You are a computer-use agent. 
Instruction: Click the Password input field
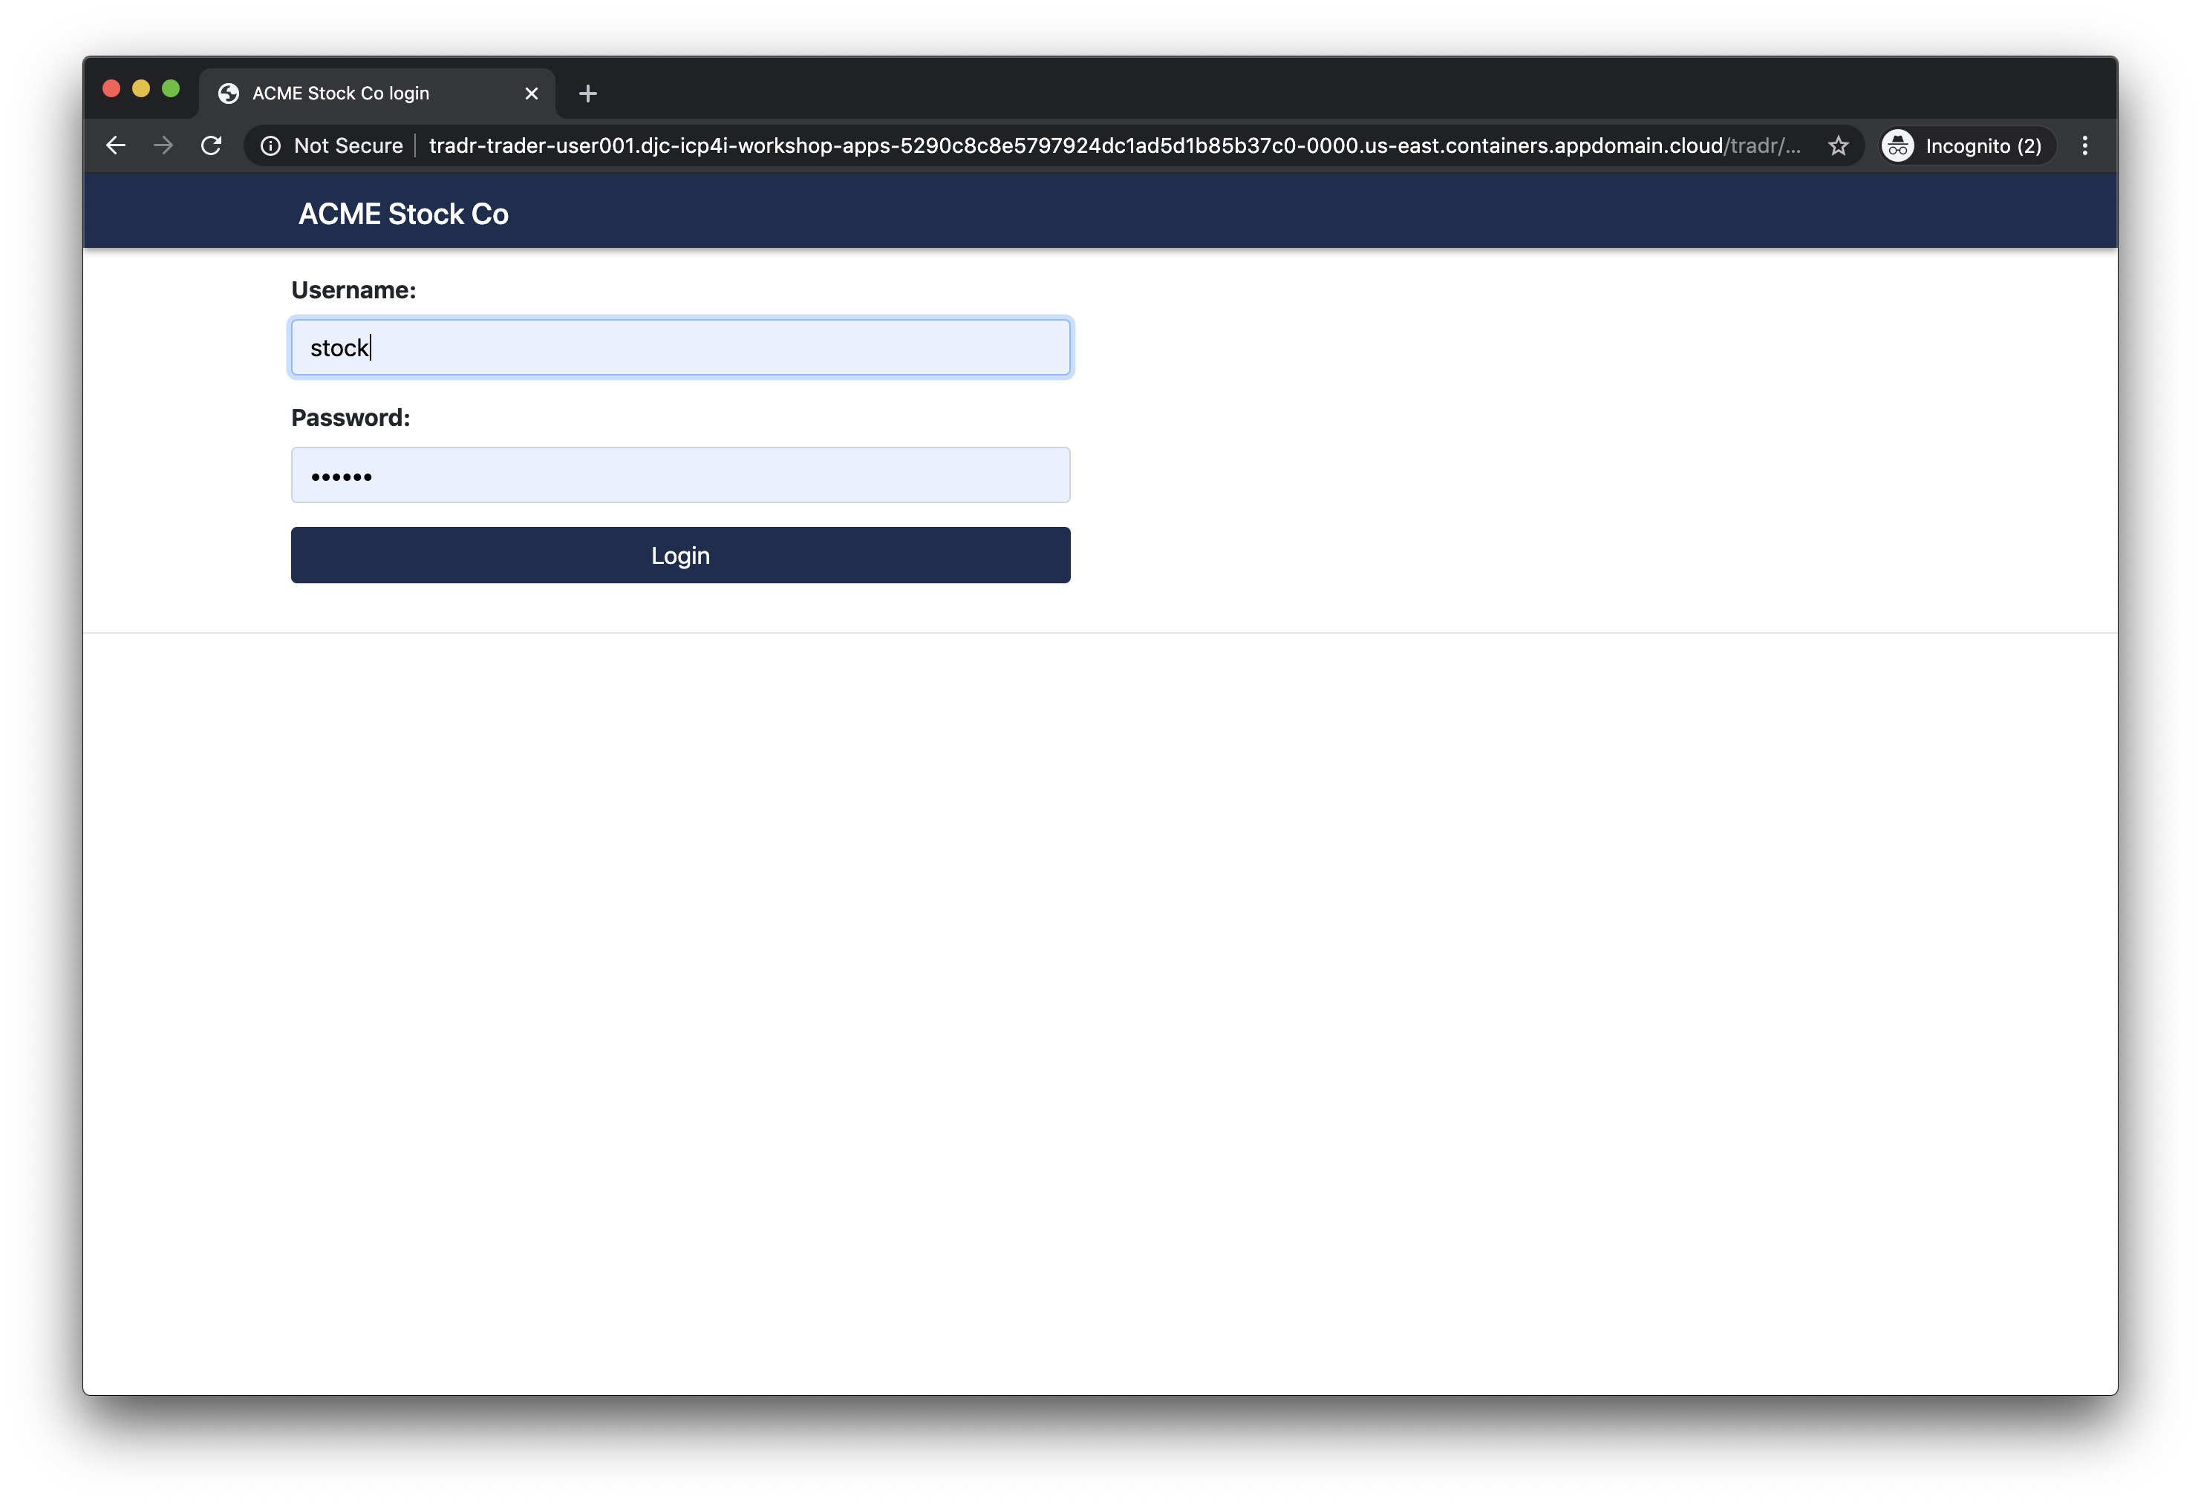tap(680, 475)
